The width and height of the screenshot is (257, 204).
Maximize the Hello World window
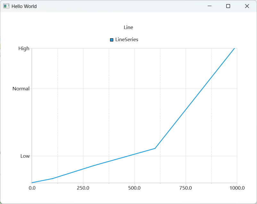point(228,6)
